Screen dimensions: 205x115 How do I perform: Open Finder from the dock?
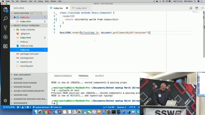point(35,112)
